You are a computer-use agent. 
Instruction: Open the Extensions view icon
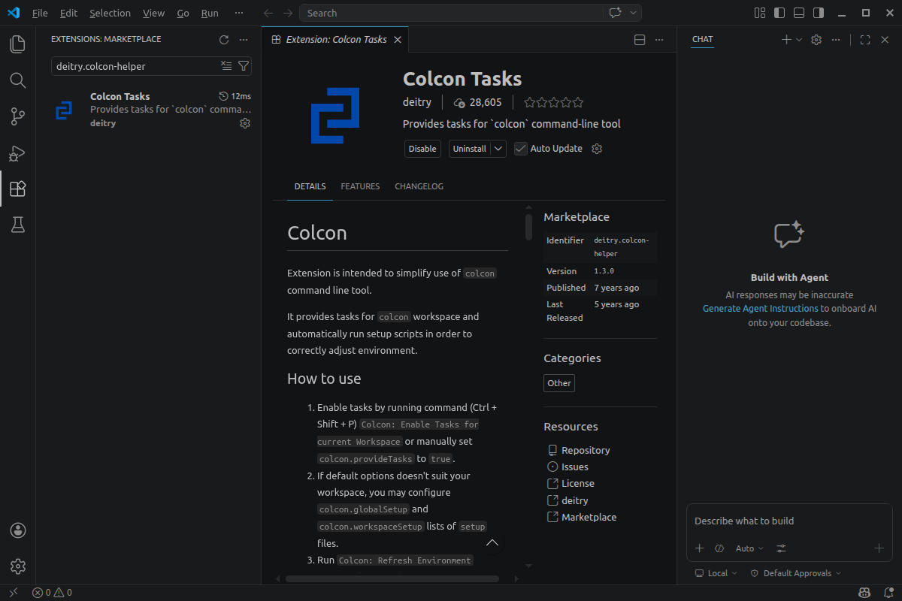tap(17, 189)
